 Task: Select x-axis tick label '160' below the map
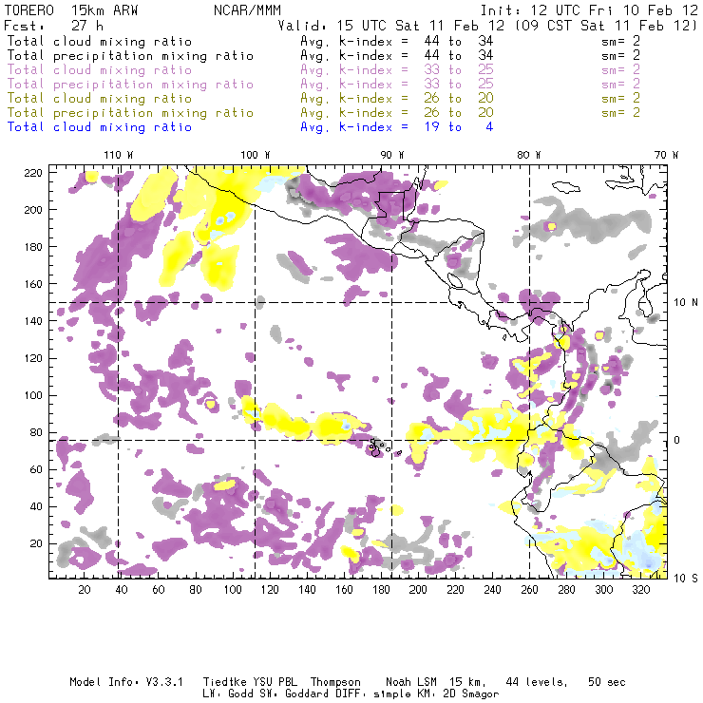click(344, 590)
